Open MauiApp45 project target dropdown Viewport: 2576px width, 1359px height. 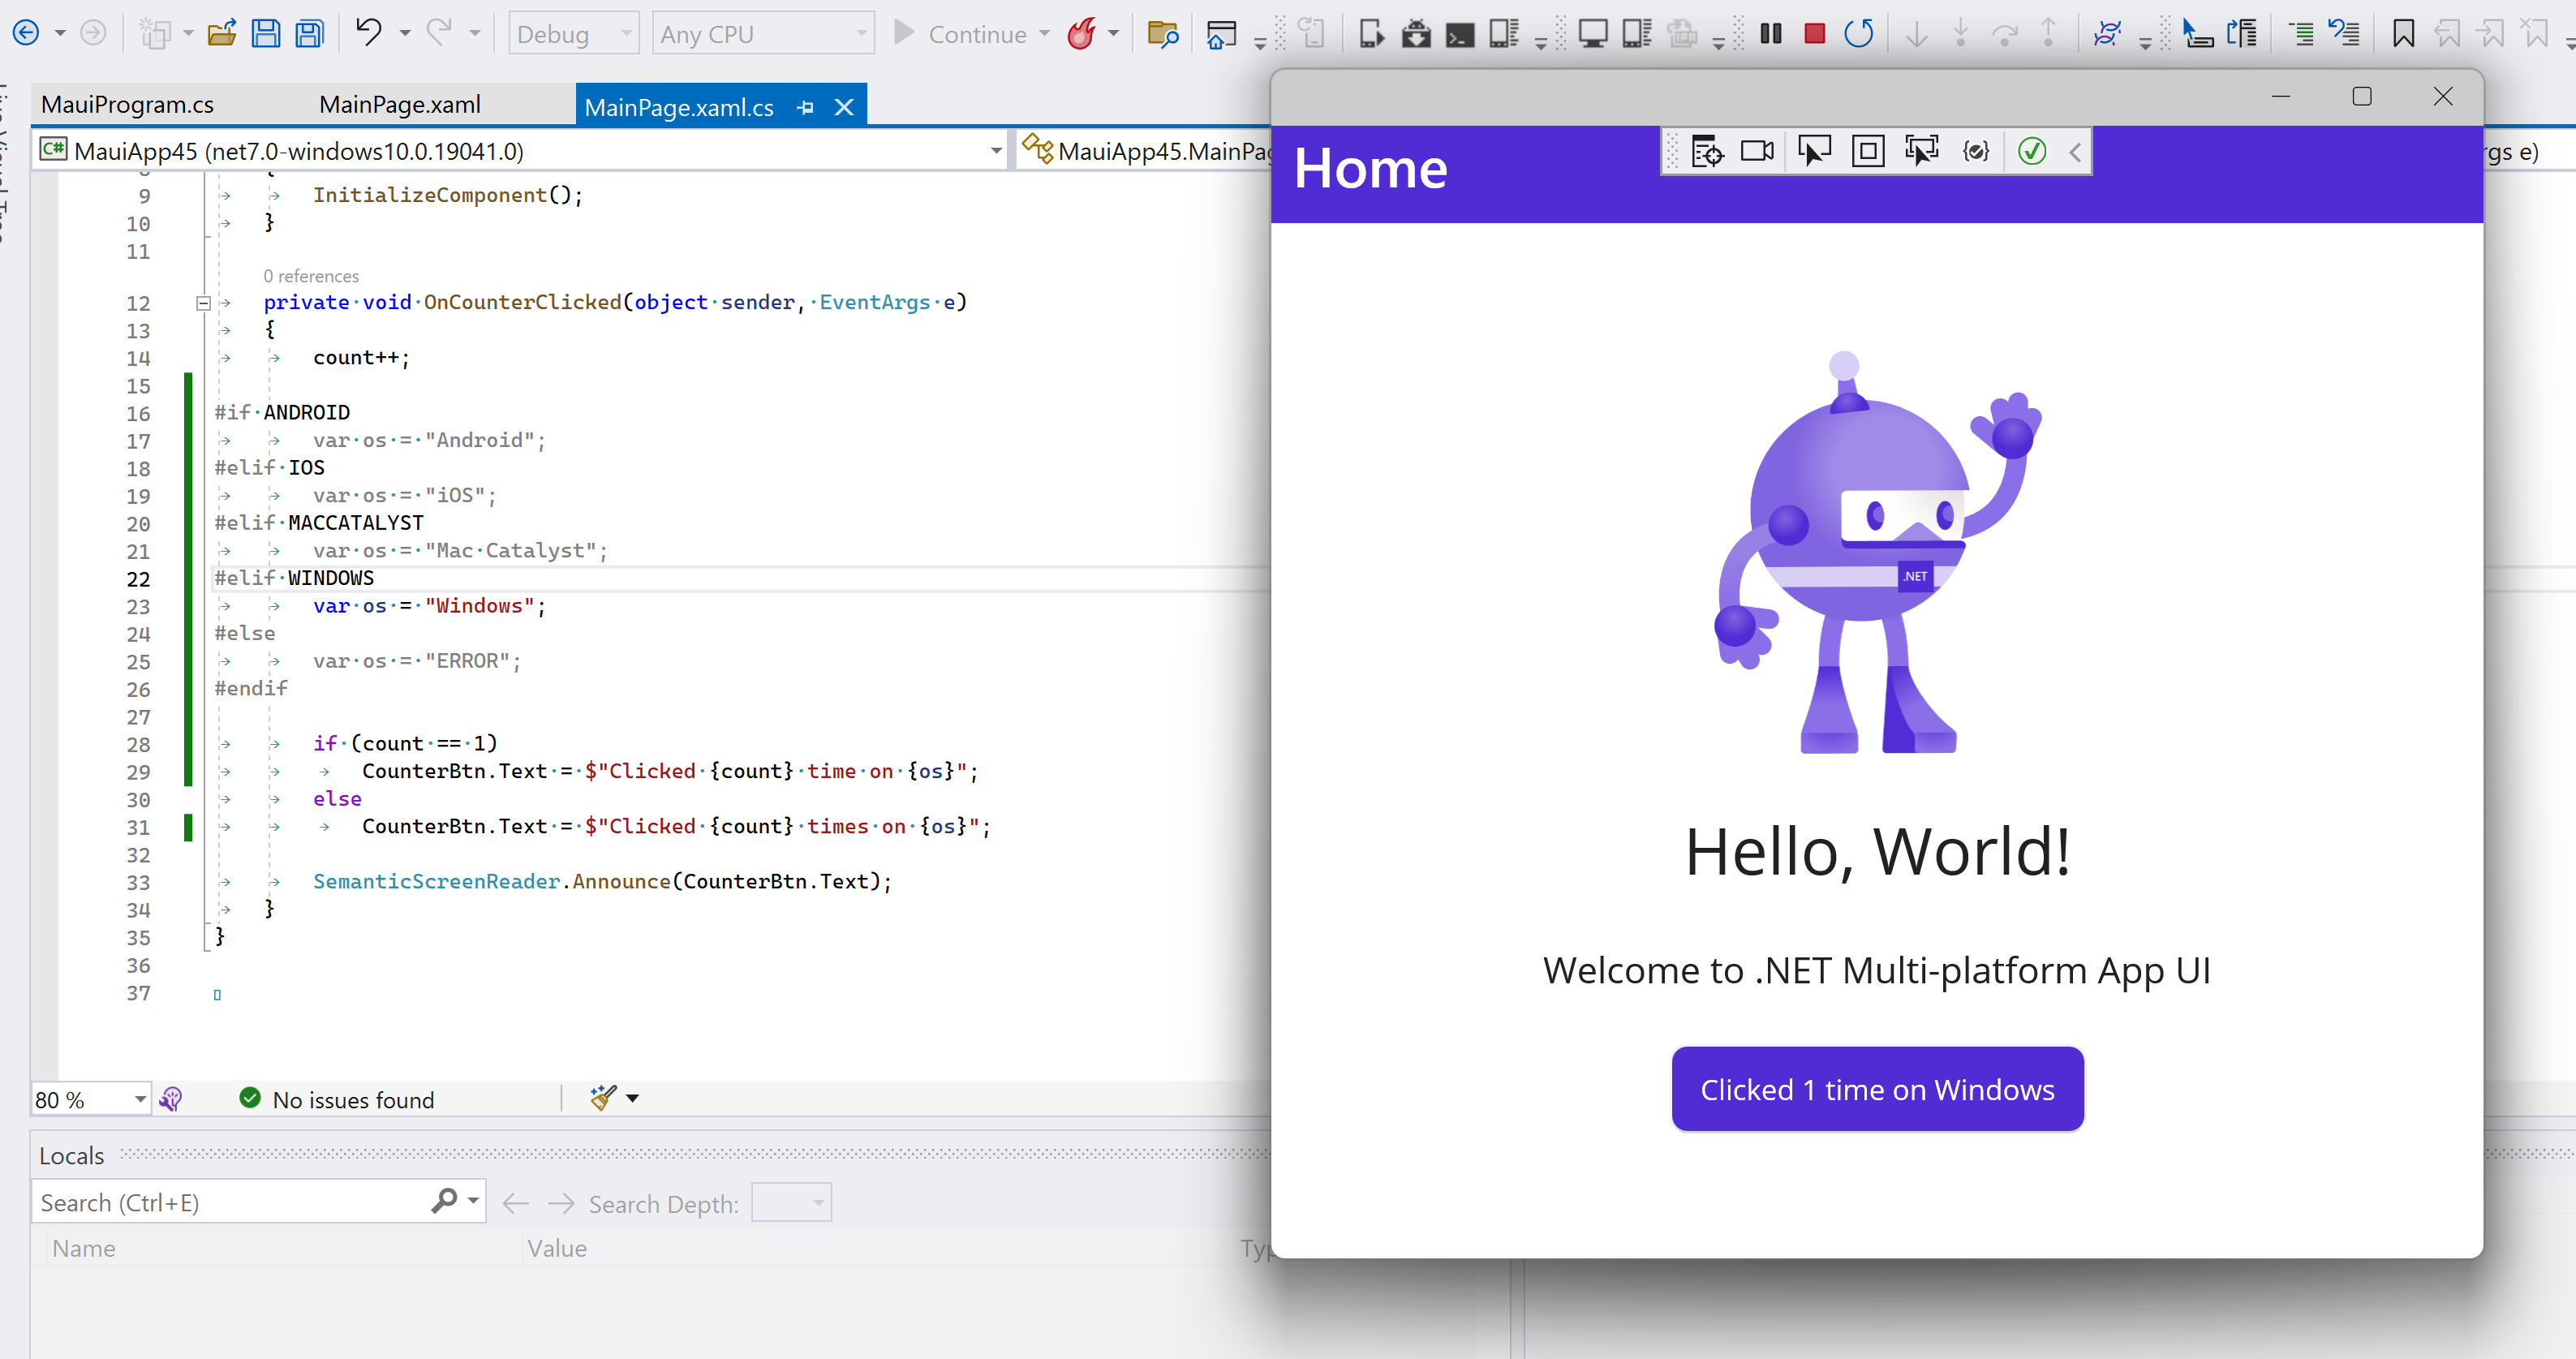pos(995,151)
